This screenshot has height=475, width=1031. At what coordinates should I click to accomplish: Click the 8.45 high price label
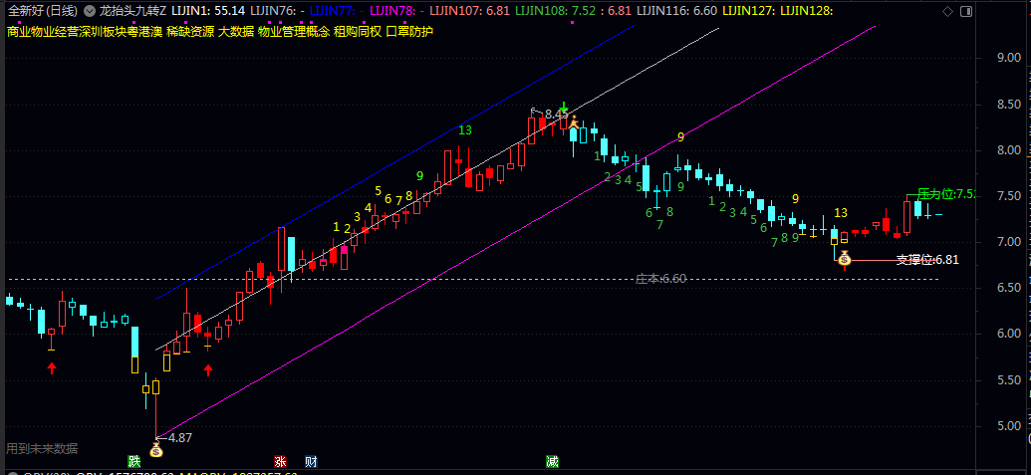click(x=556, y=114)
